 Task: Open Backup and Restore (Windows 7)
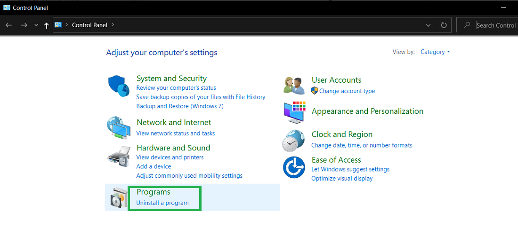click(x=180, y=106)
